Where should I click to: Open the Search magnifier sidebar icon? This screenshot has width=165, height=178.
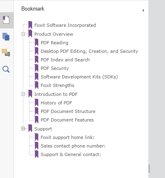(6, 69)
